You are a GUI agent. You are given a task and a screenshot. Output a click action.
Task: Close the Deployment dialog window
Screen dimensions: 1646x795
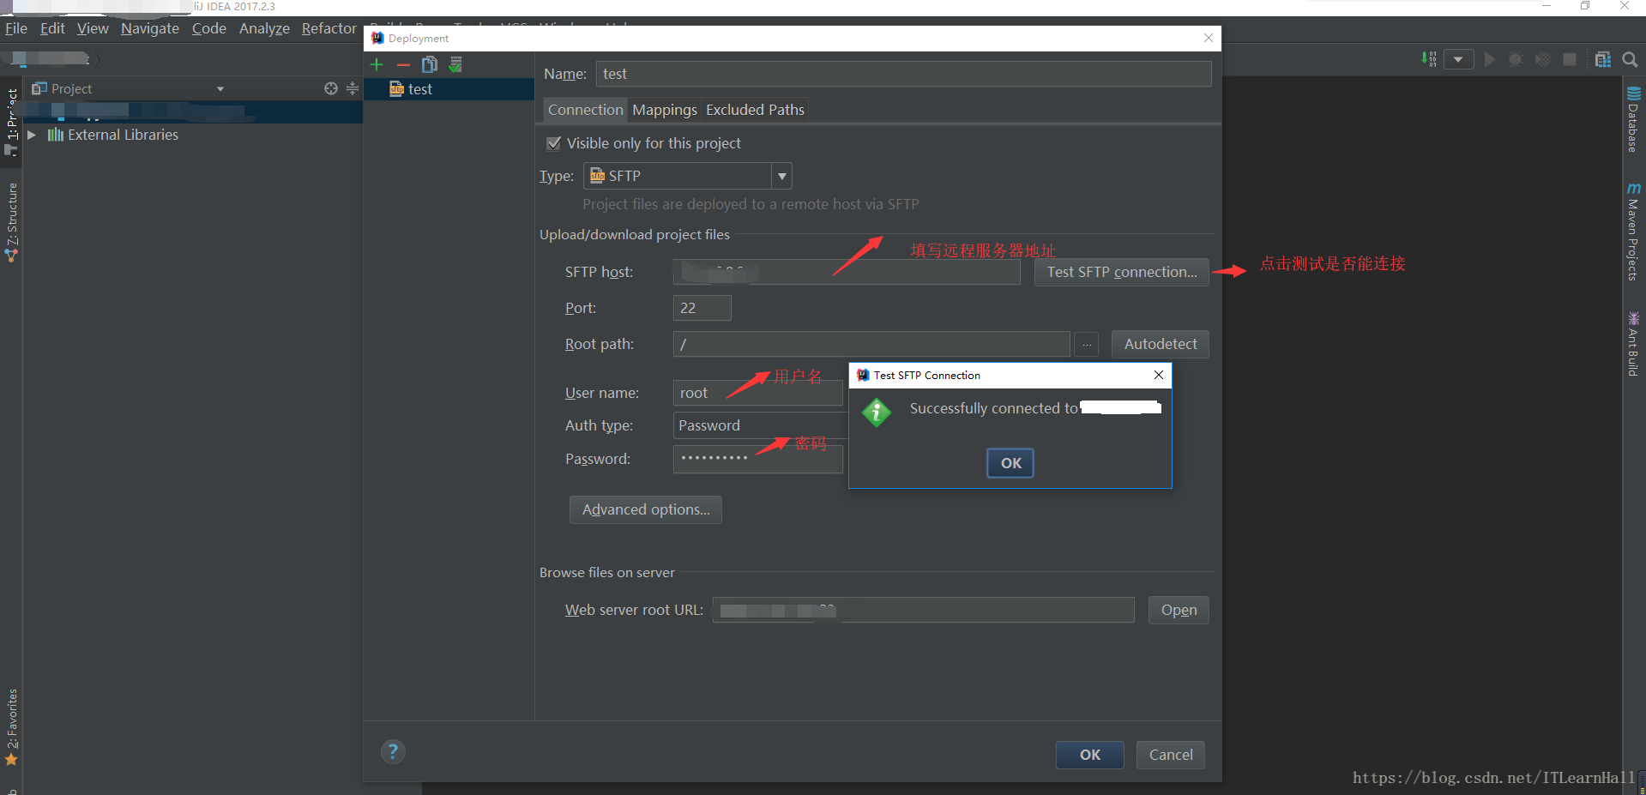[x=1208, y=38]
